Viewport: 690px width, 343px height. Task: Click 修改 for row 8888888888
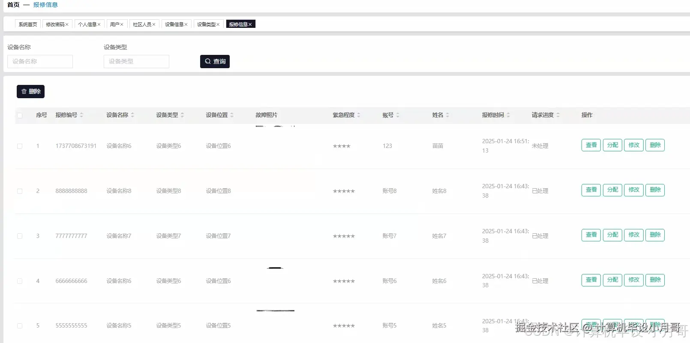coord(634,190)
